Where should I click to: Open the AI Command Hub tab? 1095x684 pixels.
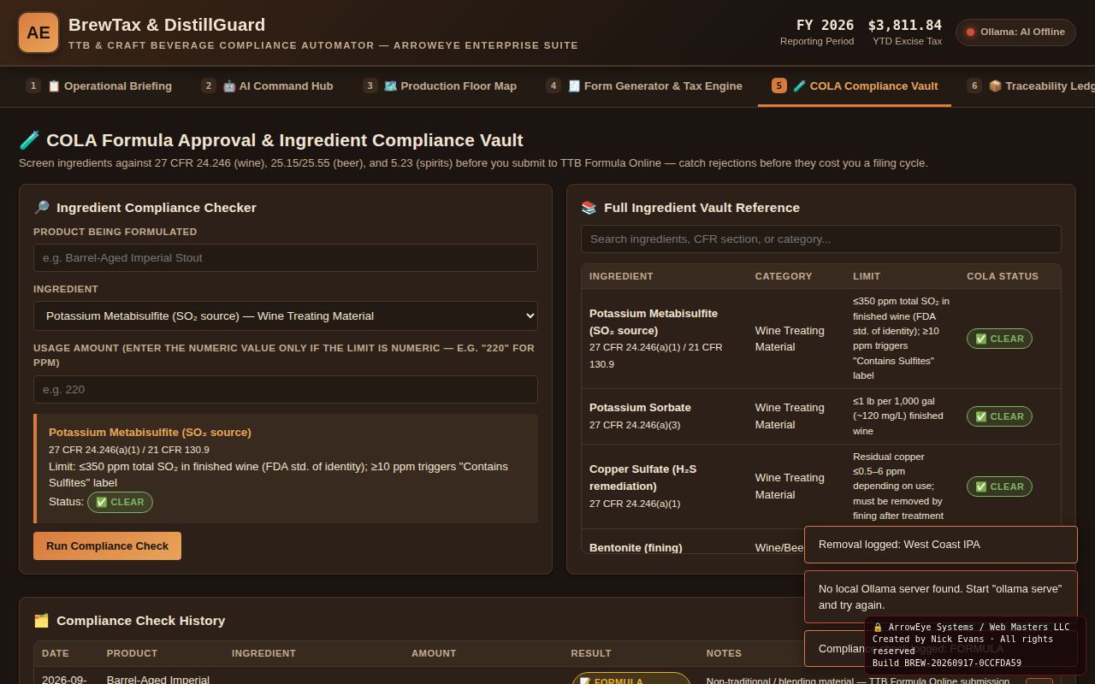268,85
